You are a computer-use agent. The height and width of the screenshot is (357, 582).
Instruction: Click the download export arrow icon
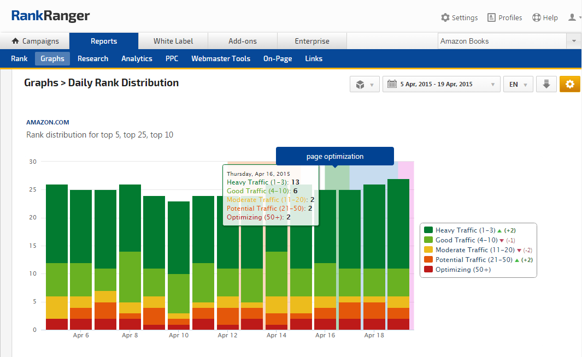546,84
